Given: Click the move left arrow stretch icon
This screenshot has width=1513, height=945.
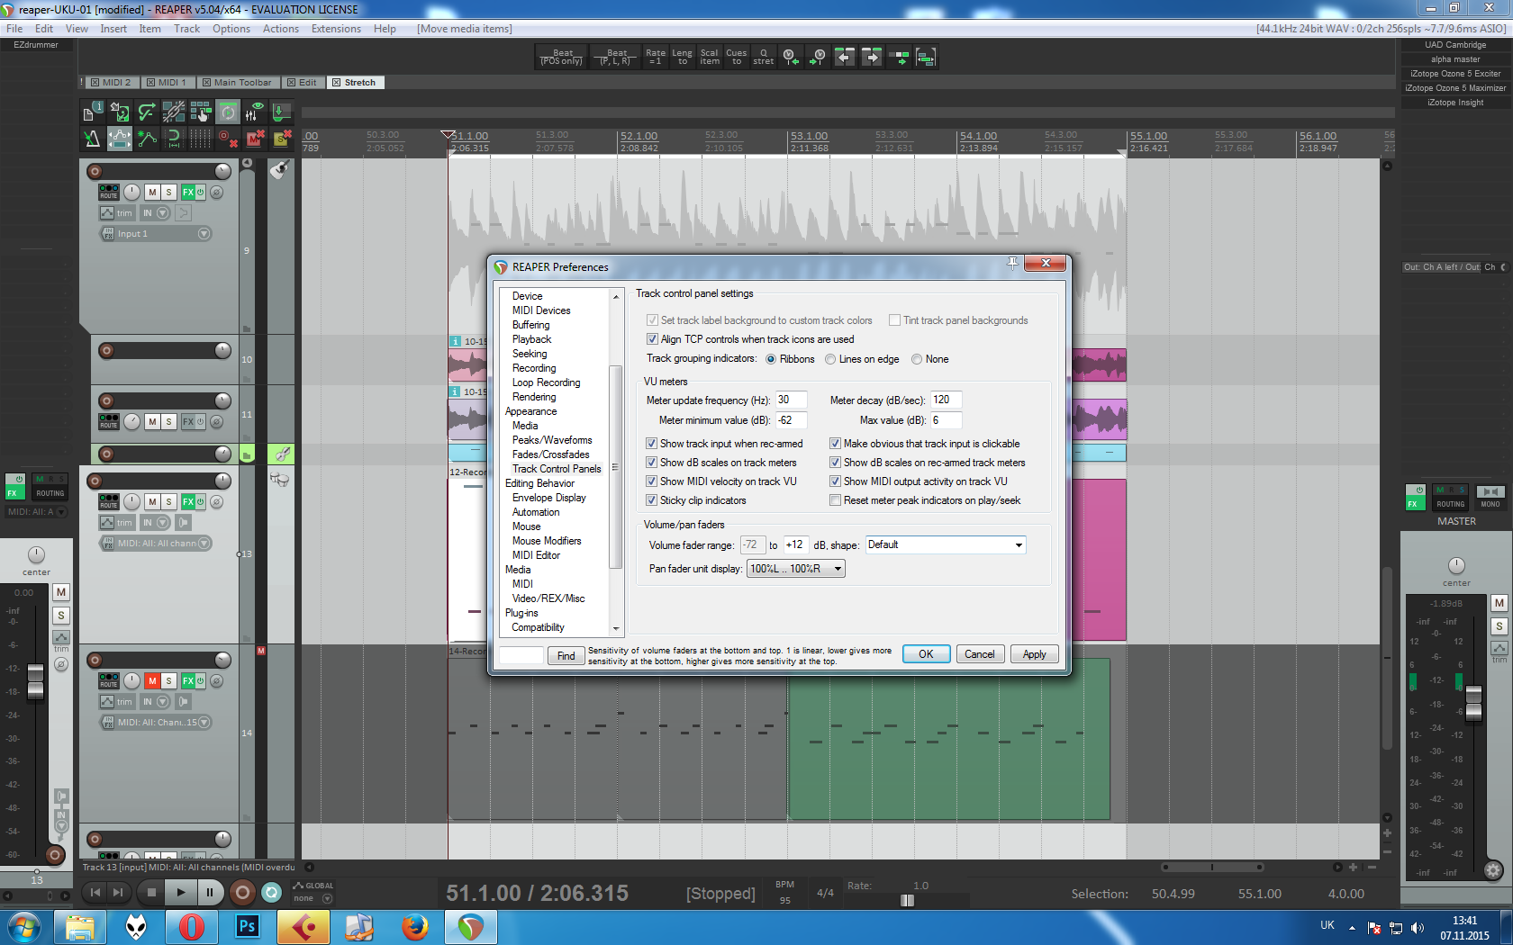Looking at the screenshot, I should (845, 58).
